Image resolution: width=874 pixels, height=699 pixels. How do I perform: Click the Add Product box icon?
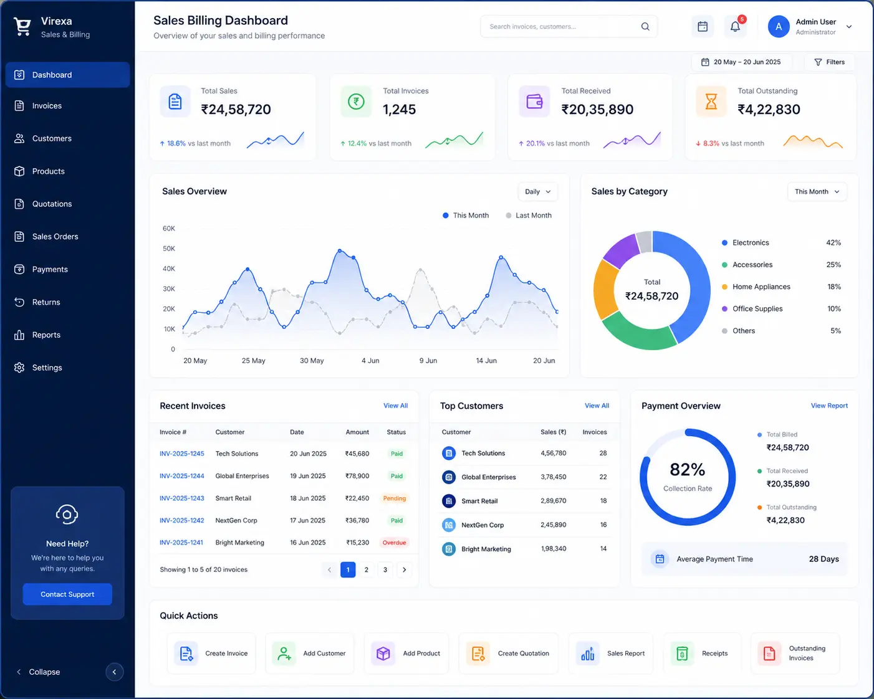(x=383, y=654)
